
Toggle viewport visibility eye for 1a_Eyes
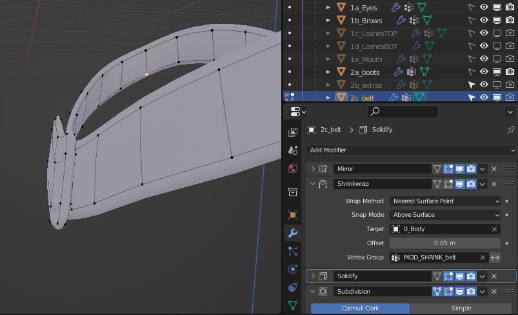pyautogui.click(x=484, y=7)
